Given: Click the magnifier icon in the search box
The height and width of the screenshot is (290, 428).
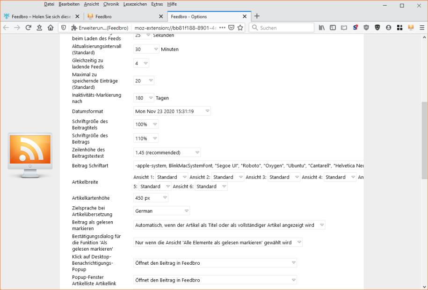Looking at the screenshot, I should tap(254, 28).
